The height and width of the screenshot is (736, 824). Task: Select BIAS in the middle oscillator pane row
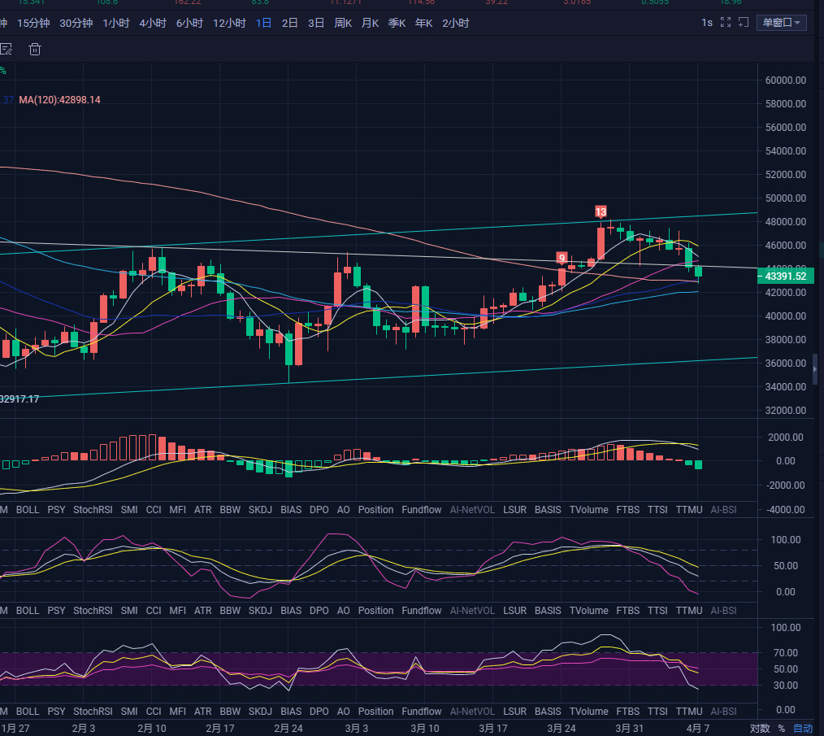[x=291, y=611]
